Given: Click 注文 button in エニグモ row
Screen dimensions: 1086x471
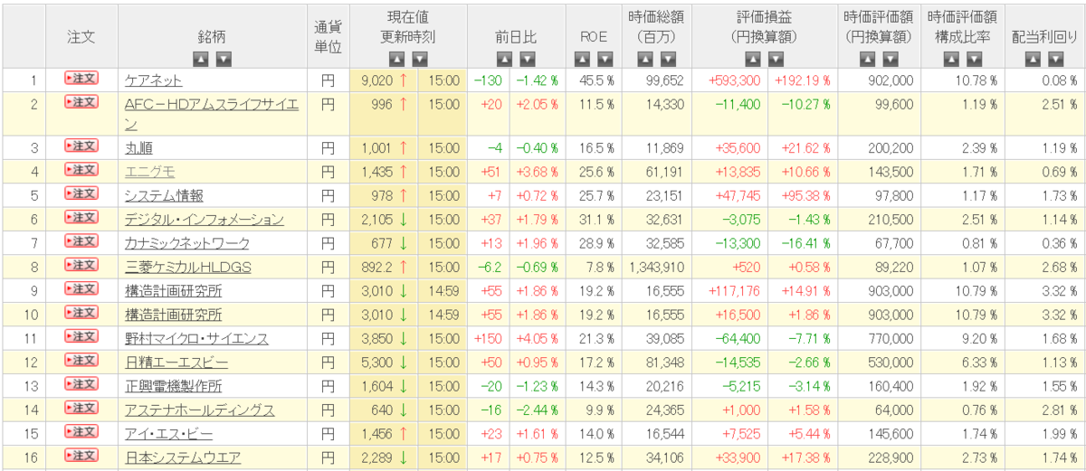Looking at the screenshot, I should (x=81, y=170).
